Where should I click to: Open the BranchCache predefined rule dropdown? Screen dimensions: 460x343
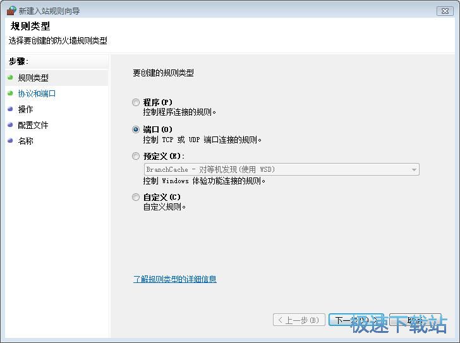[x=282, y=169]
